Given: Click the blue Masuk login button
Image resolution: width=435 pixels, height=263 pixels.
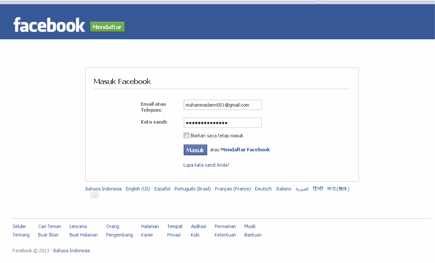Looking at the screenshot, I should (x=195, y=150).
